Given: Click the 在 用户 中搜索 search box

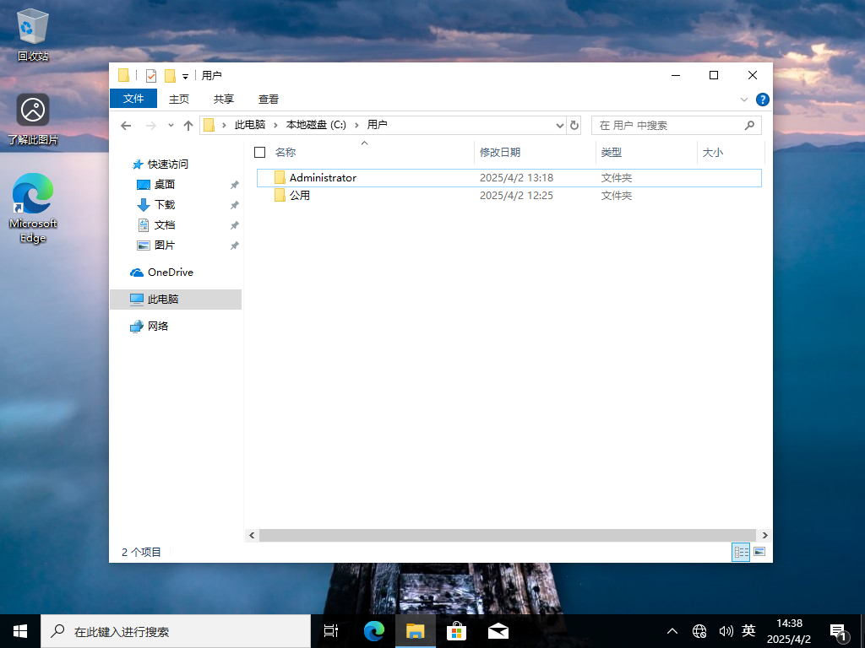Looking at the screenshot, I should pyautogui.click(x=677, y=126).
